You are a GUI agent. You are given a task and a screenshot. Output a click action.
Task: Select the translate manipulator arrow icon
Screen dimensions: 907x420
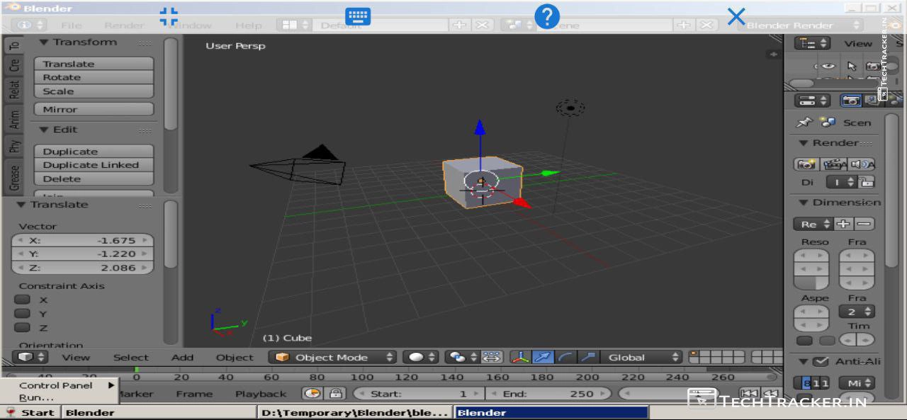pyautogui.click(x=542, y=357)
